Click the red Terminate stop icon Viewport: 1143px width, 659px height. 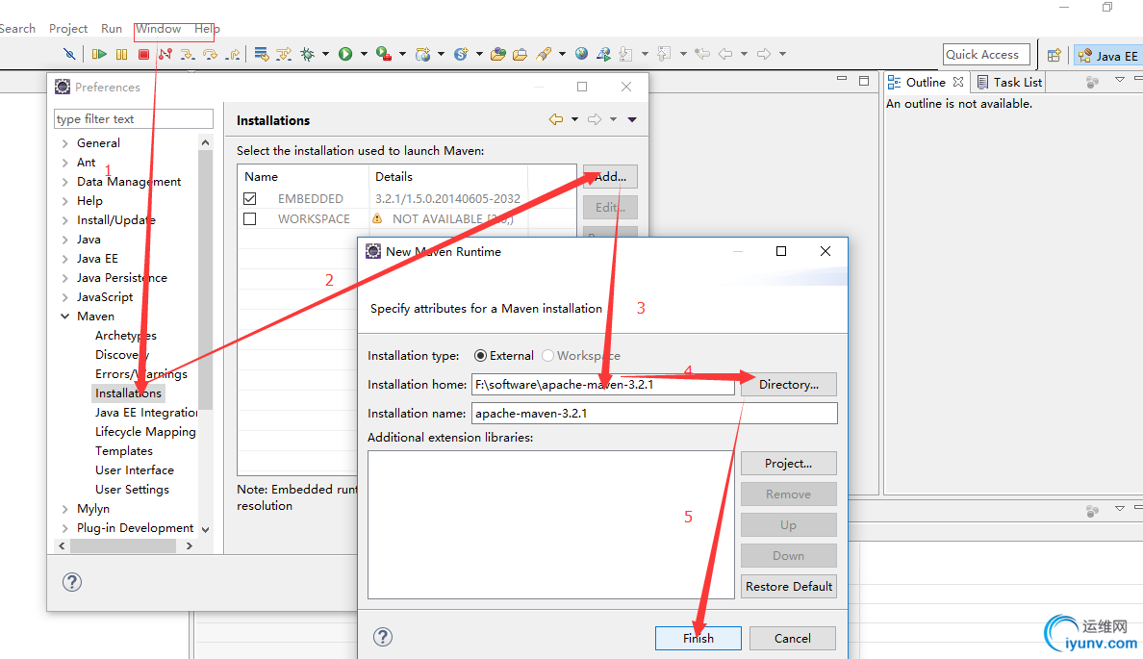point(143,54)
